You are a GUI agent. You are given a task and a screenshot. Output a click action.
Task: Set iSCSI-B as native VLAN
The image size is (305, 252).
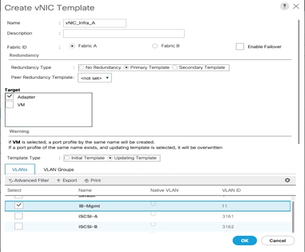tap(153, 224)
